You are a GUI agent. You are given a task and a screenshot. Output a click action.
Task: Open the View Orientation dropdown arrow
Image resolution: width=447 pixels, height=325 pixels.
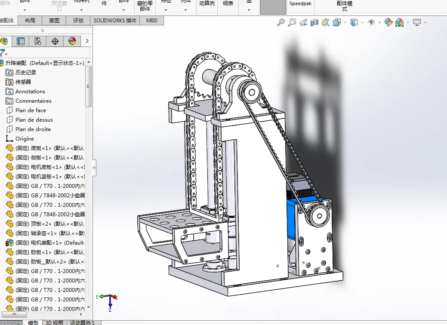(x=345, y=23)
